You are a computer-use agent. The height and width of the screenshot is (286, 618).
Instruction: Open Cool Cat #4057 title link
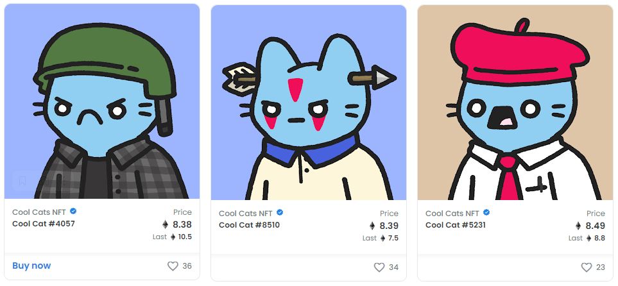click(x=44, y=224)
